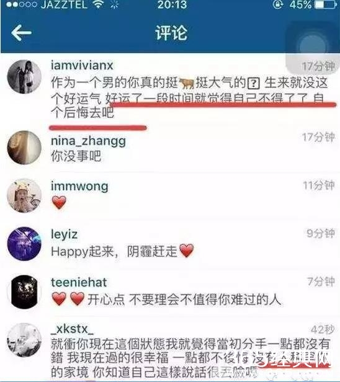340x382 pixels.
Task: Open iamvivianx profile picture
Action: point(24,76)
